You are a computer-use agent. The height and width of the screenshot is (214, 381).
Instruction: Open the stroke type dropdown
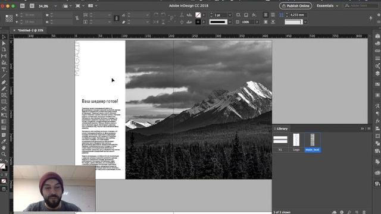click(x=230, y=22)
